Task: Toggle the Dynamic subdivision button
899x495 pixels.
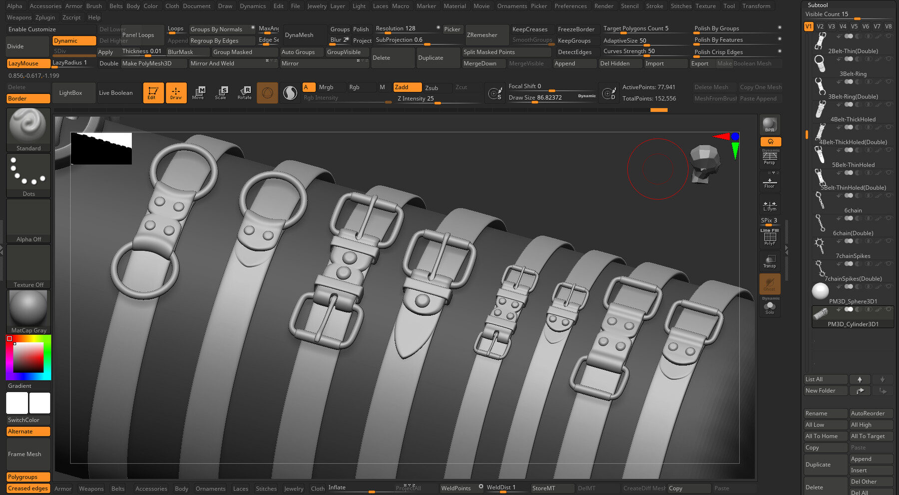Action: click(x=74, y=40)
